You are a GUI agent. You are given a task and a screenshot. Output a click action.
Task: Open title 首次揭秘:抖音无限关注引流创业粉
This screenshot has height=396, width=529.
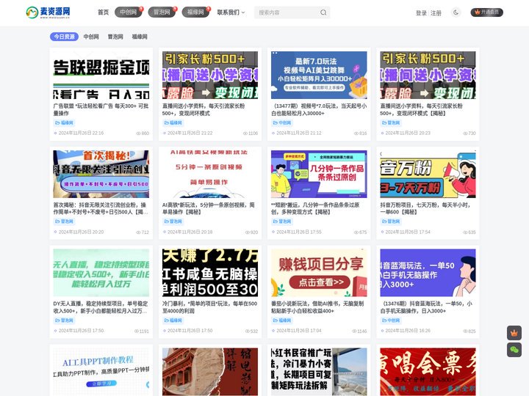point(101,208)
